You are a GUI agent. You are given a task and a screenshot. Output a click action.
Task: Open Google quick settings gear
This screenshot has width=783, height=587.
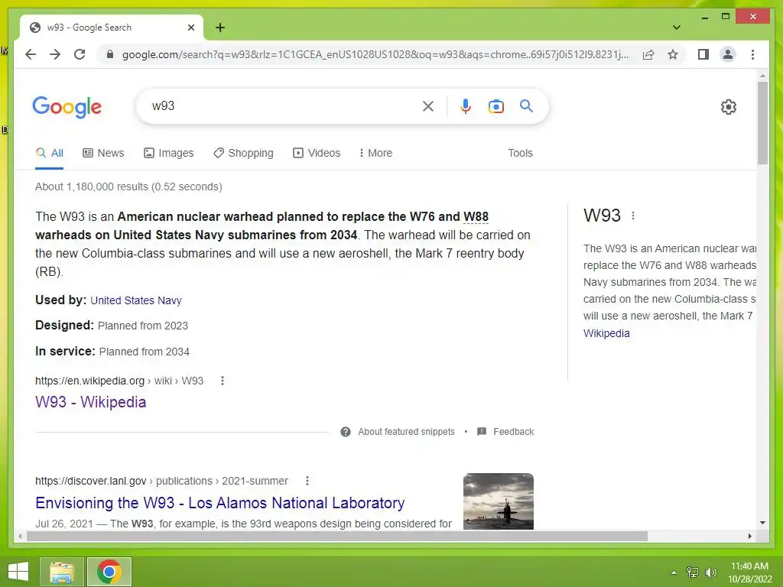pyautogui.click(x=729, y=106)
